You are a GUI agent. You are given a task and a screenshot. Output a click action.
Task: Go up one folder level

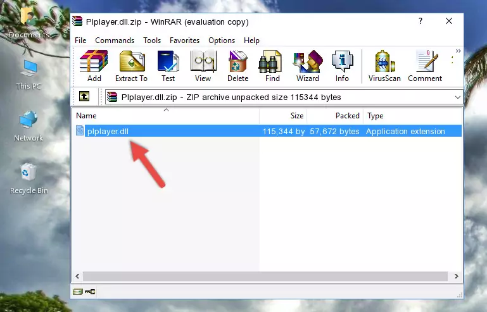tap(84, 97)
